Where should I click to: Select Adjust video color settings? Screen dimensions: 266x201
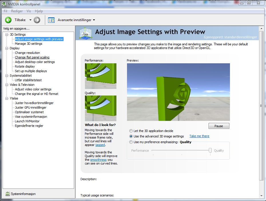pos(33,89)
